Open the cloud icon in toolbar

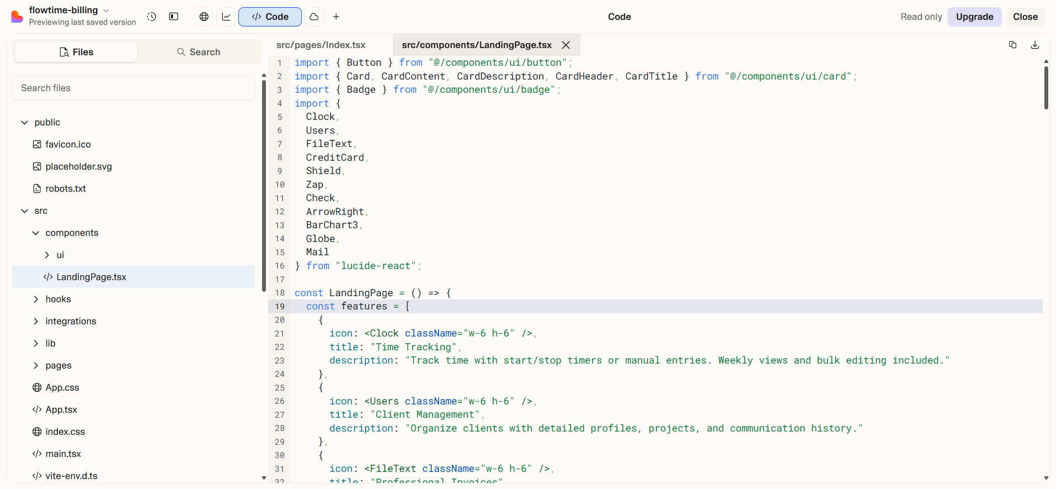coord(314,17)
